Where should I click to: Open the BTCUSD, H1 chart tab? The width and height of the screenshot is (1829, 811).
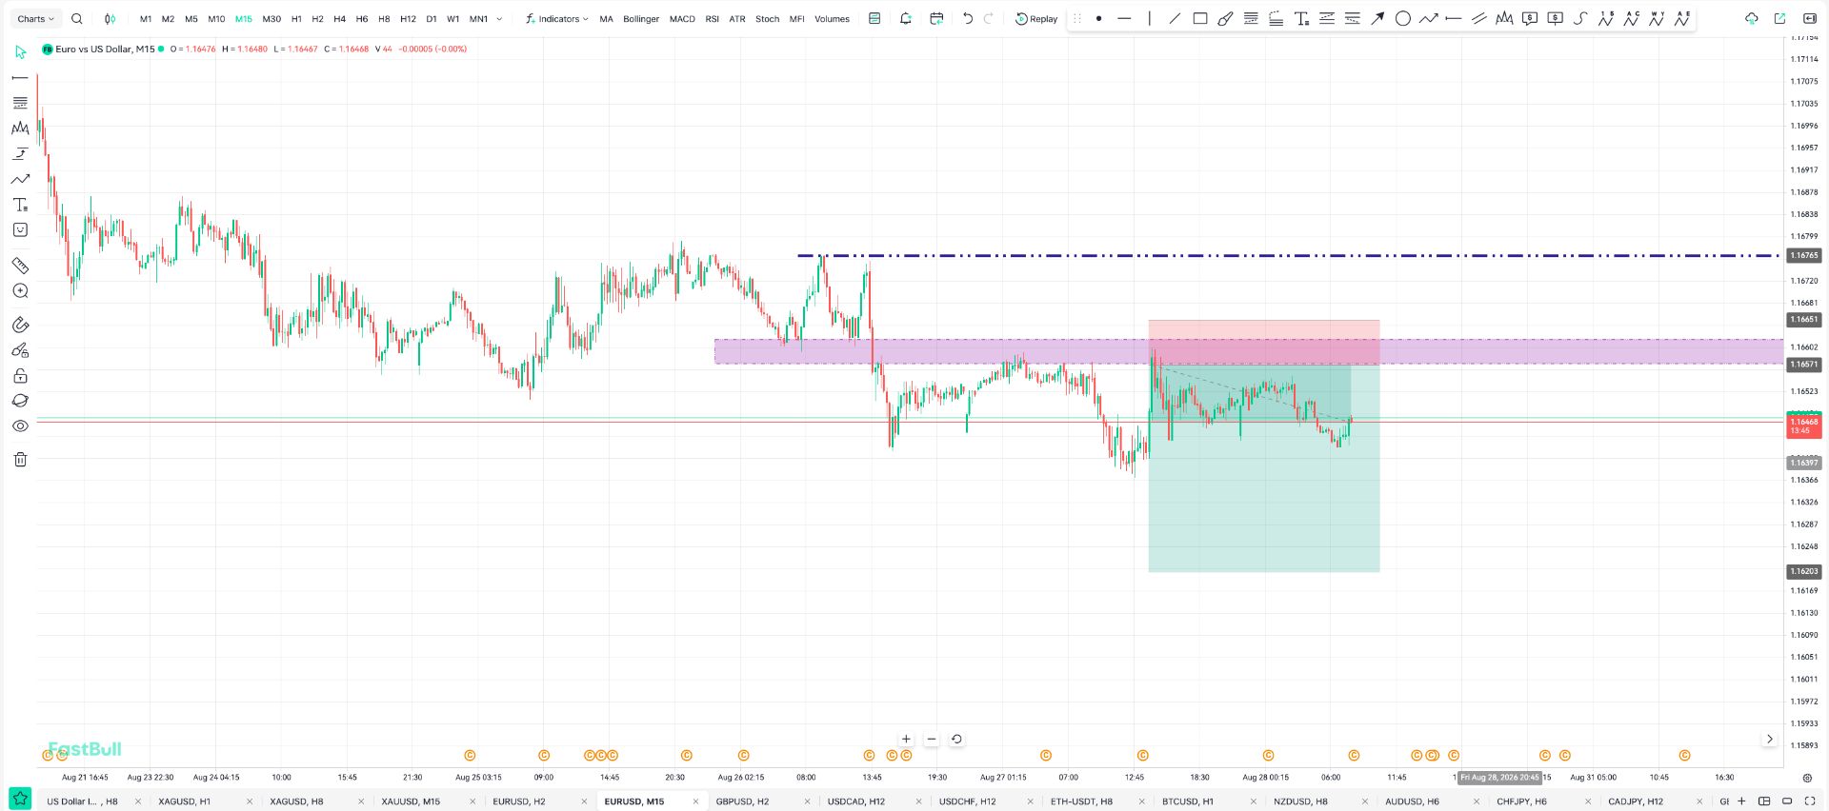coord(1188,801)
